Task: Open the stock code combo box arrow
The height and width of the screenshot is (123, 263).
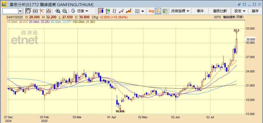Action: point(20,11)
